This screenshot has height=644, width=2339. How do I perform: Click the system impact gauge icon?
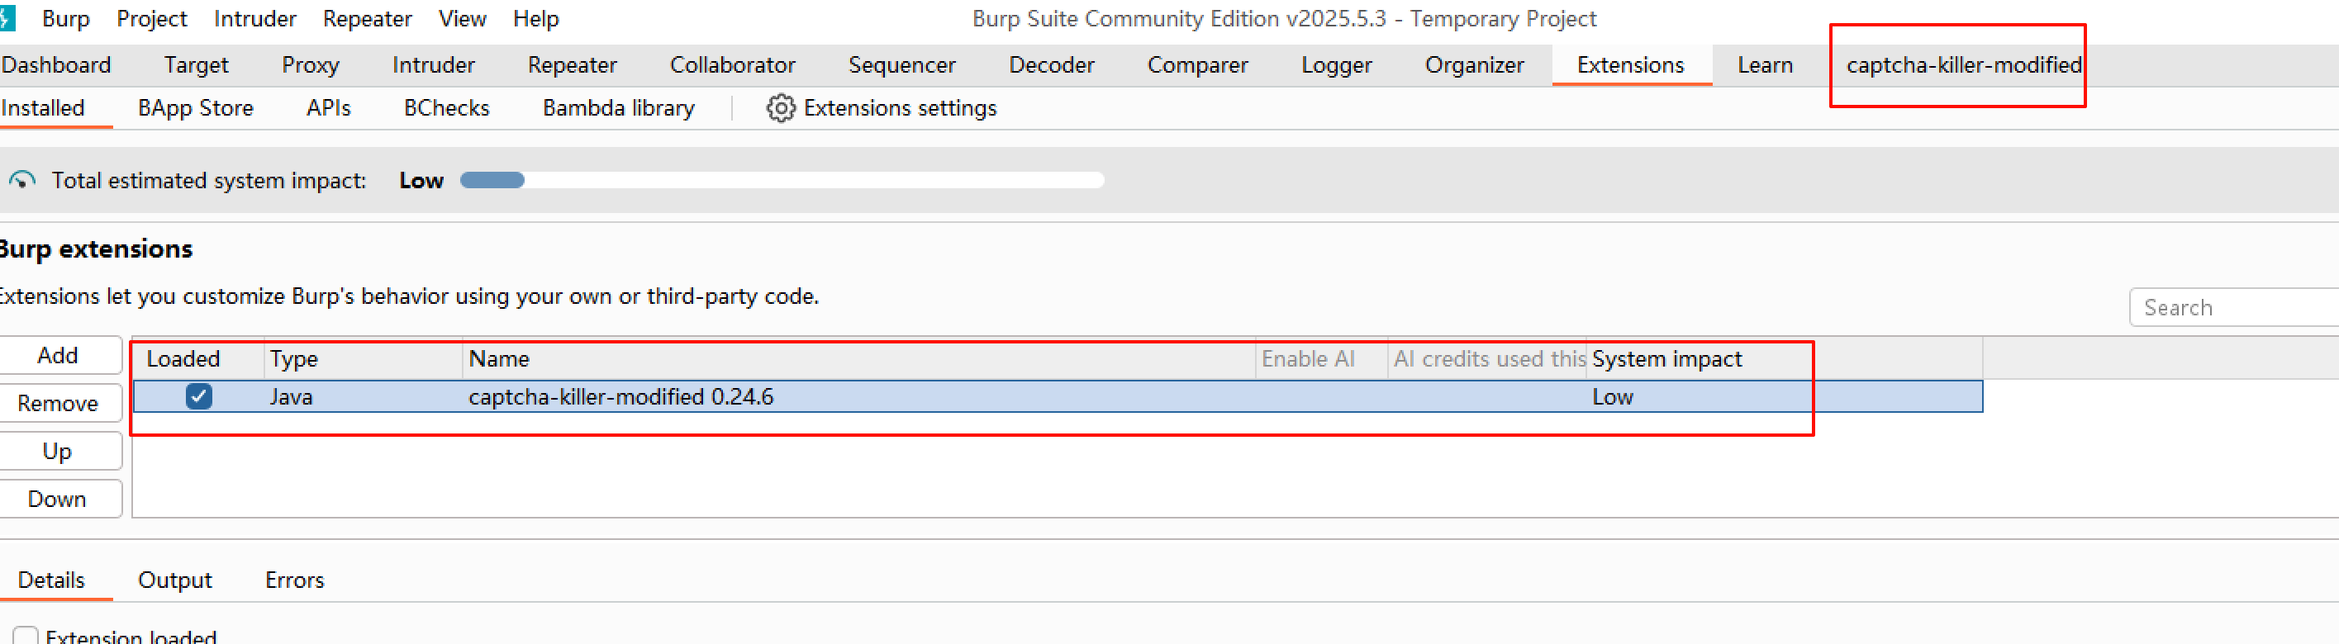point(21,181)
